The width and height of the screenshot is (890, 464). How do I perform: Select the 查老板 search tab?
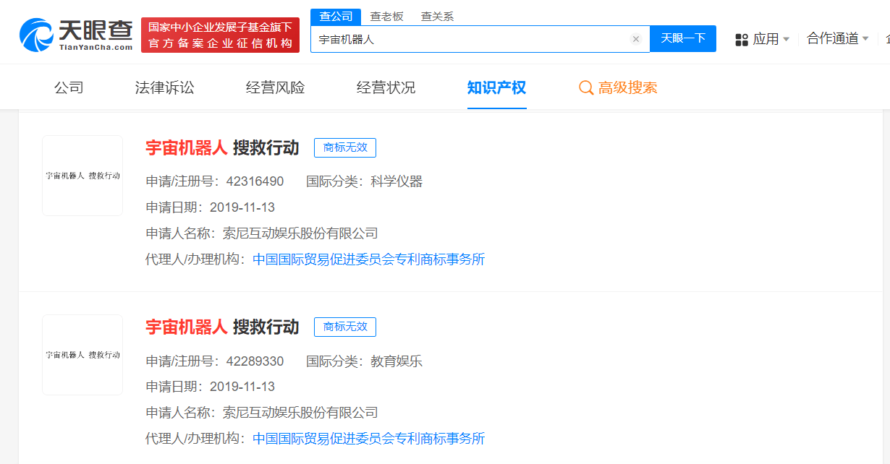pyautogui.click(x=386, y=17)
